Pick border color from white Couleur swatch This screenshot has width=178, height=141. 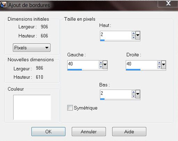click(x=32, y=107)
